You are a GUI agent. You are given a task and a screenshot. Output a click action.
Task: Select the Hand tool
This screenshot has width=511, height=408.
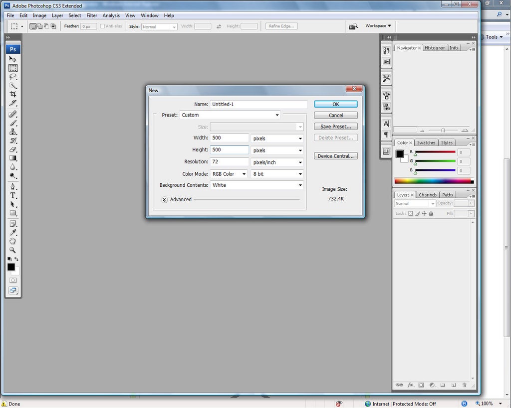pos(12,240)
